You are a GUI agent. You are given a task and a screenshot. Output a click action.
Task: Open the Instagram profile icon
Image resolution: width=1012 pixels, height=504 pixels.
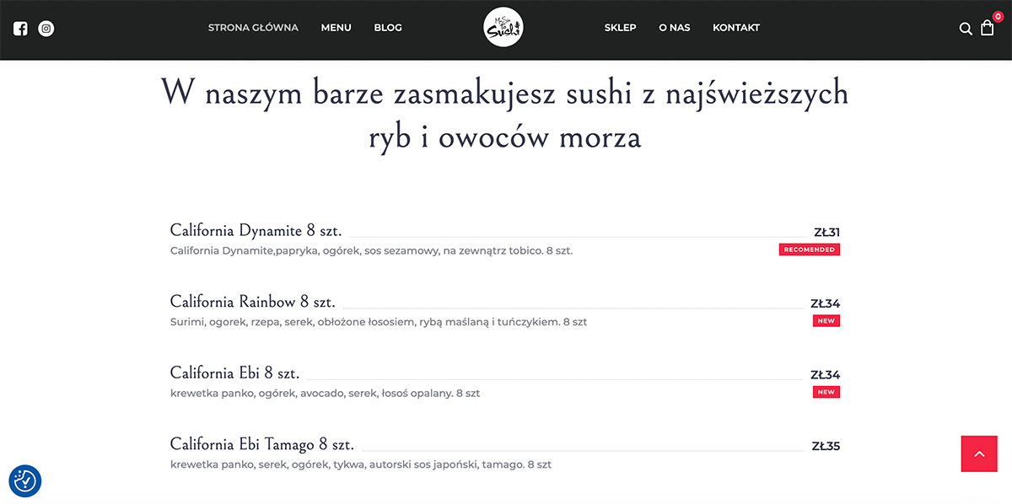[46, 28]
